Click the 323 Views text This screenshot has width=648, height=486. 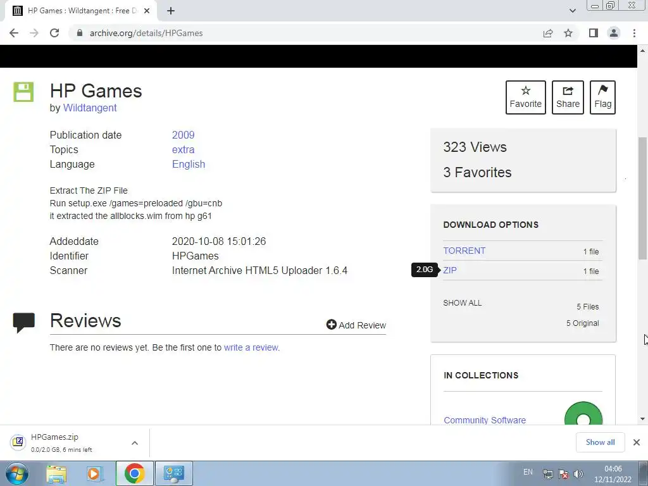475,147
